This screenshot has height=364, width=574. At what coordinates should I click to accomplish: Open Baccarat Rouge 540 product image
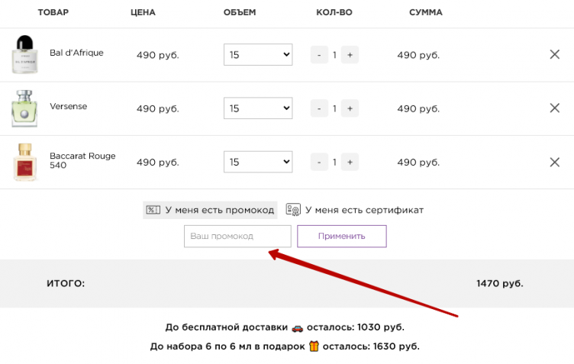pos(24,162)
